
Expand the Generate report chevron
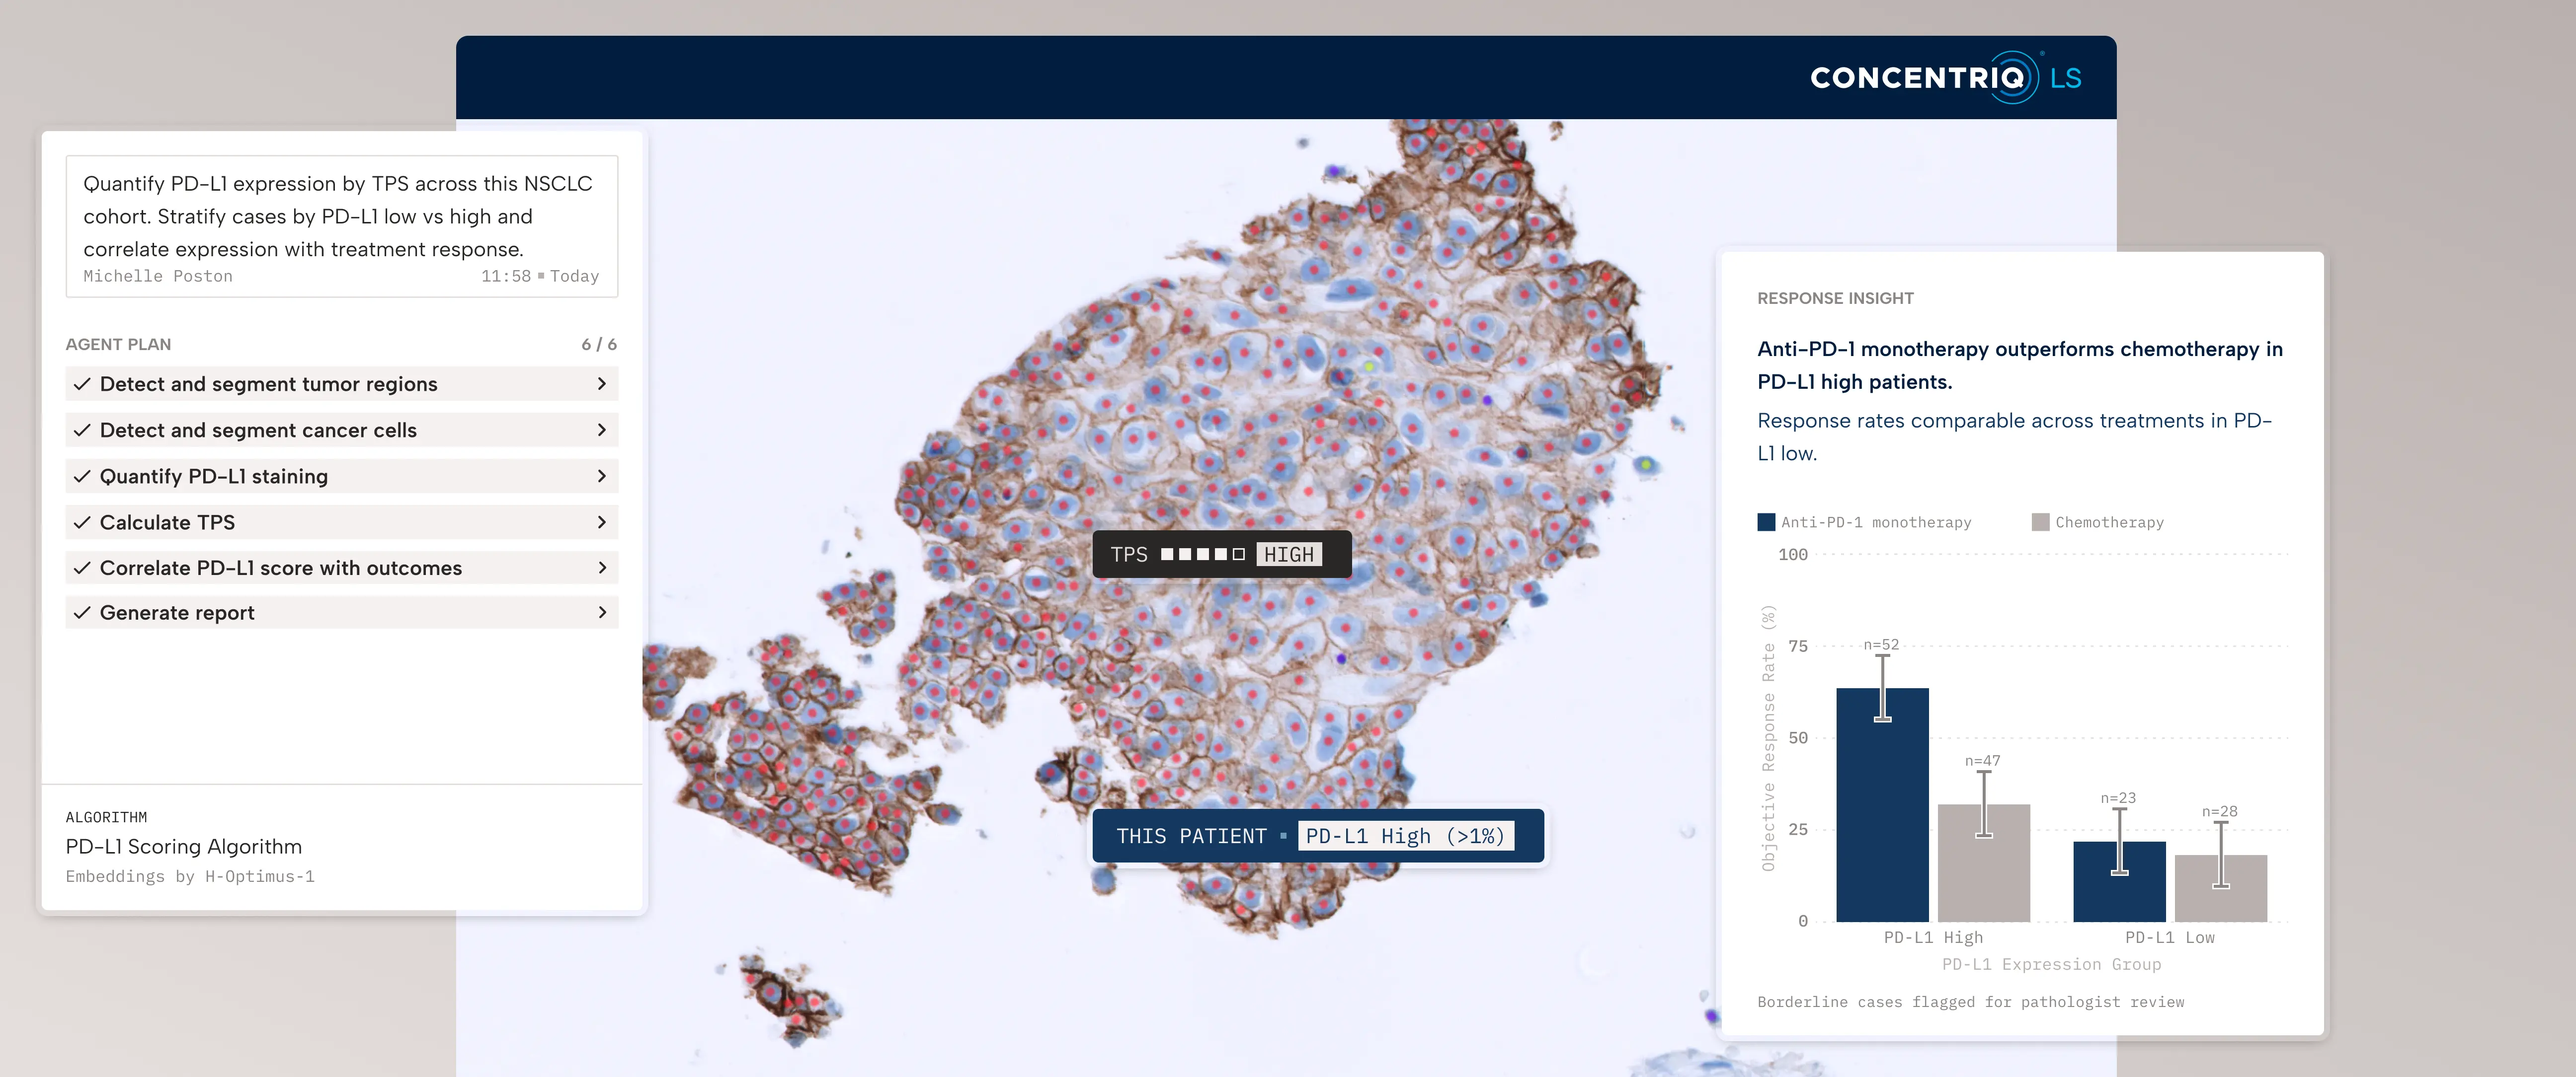coord(601,612)
